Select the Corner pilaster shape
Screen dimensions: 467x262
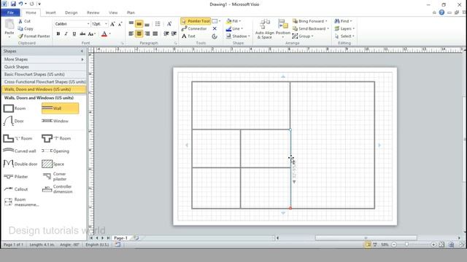pyautogui.click(x=55, y=176)
